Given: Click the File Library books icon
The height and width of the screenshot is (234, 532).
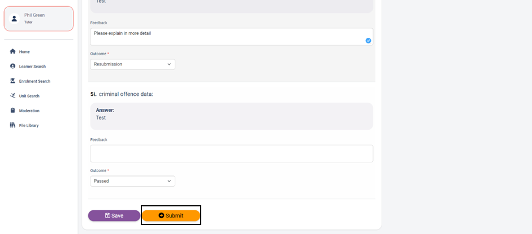Looking at the screenshot, I should [12, 125].
